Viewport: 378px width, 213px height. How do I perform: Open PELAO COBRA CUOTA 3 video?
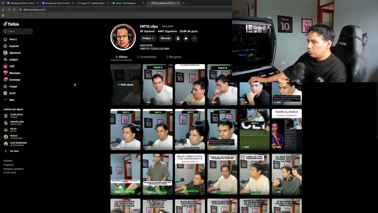pyautogui.click(x=190, y=174)
